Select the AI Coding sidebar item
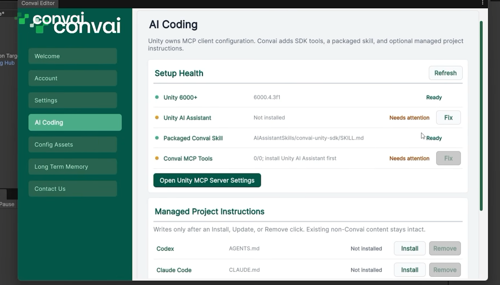 point(75,122)
